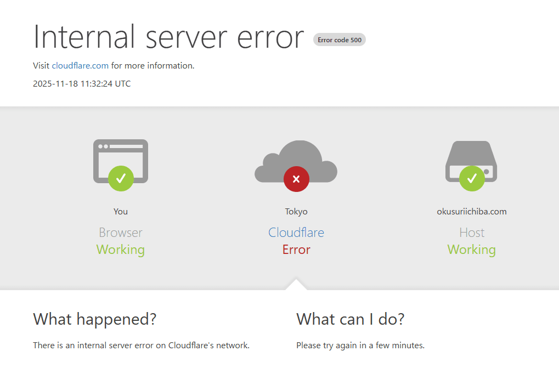The width and height of the screenshot is (559, 368).
Task: Click the 2025-11-18 11:32:24 UTC timestamp
Action: point(82,84)
